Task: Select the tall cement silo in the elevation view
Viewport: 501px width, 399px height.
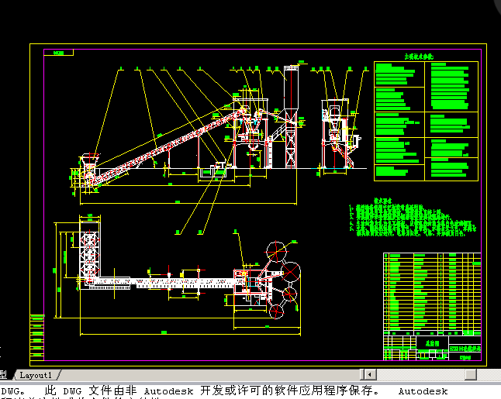Action: (291, 116)
